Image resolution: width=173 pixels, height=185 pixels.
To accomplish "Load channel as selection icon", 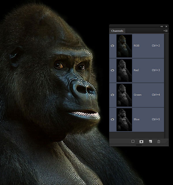I will click(x=133, y=141).
